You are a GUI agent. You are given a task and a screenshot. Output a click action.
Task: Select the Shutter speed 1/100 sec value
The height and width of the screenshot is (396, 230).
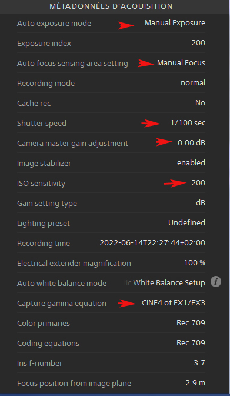point(188,123)
